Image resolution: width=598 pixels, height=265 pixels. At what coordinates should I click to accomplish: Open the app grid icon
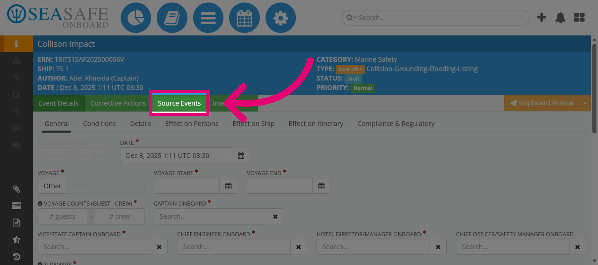[579, 17]
